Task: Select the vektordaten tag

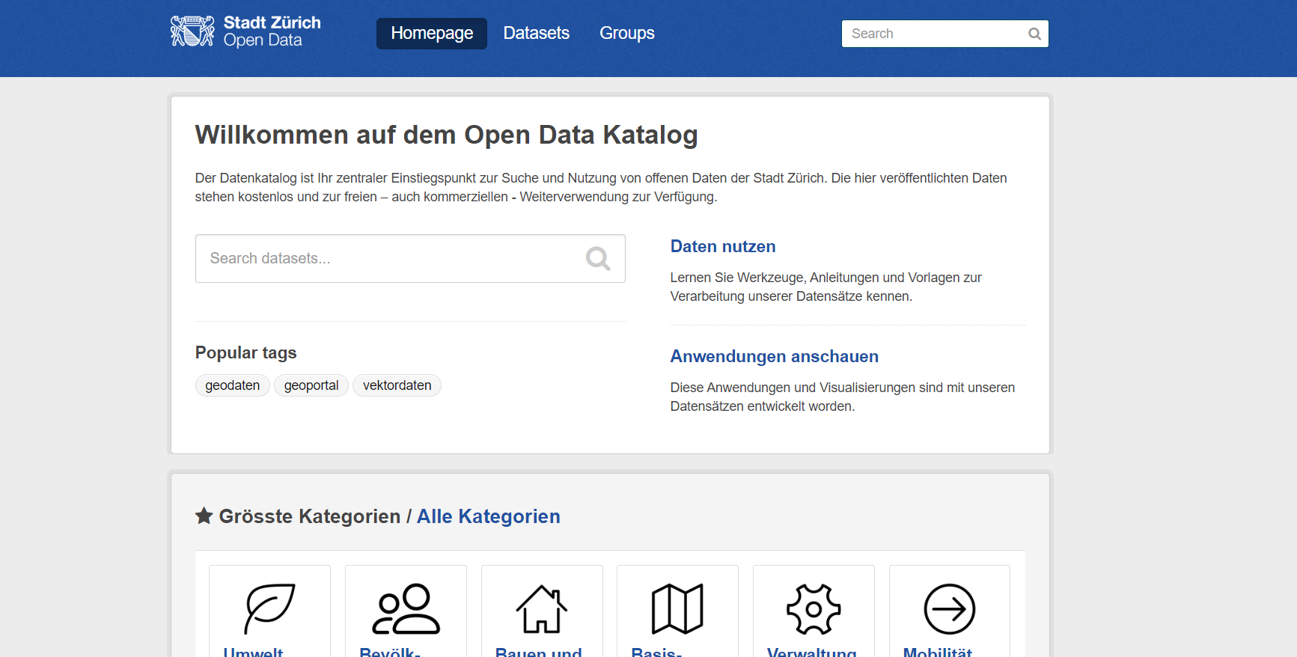Action: [397, 385]
